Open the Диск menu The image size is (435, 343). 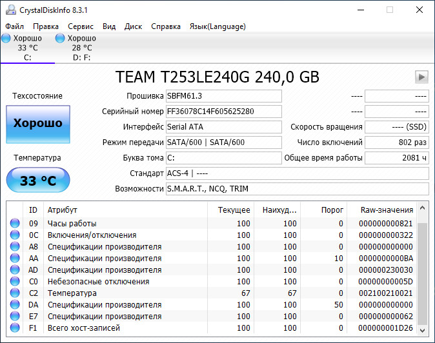[133, 26]
